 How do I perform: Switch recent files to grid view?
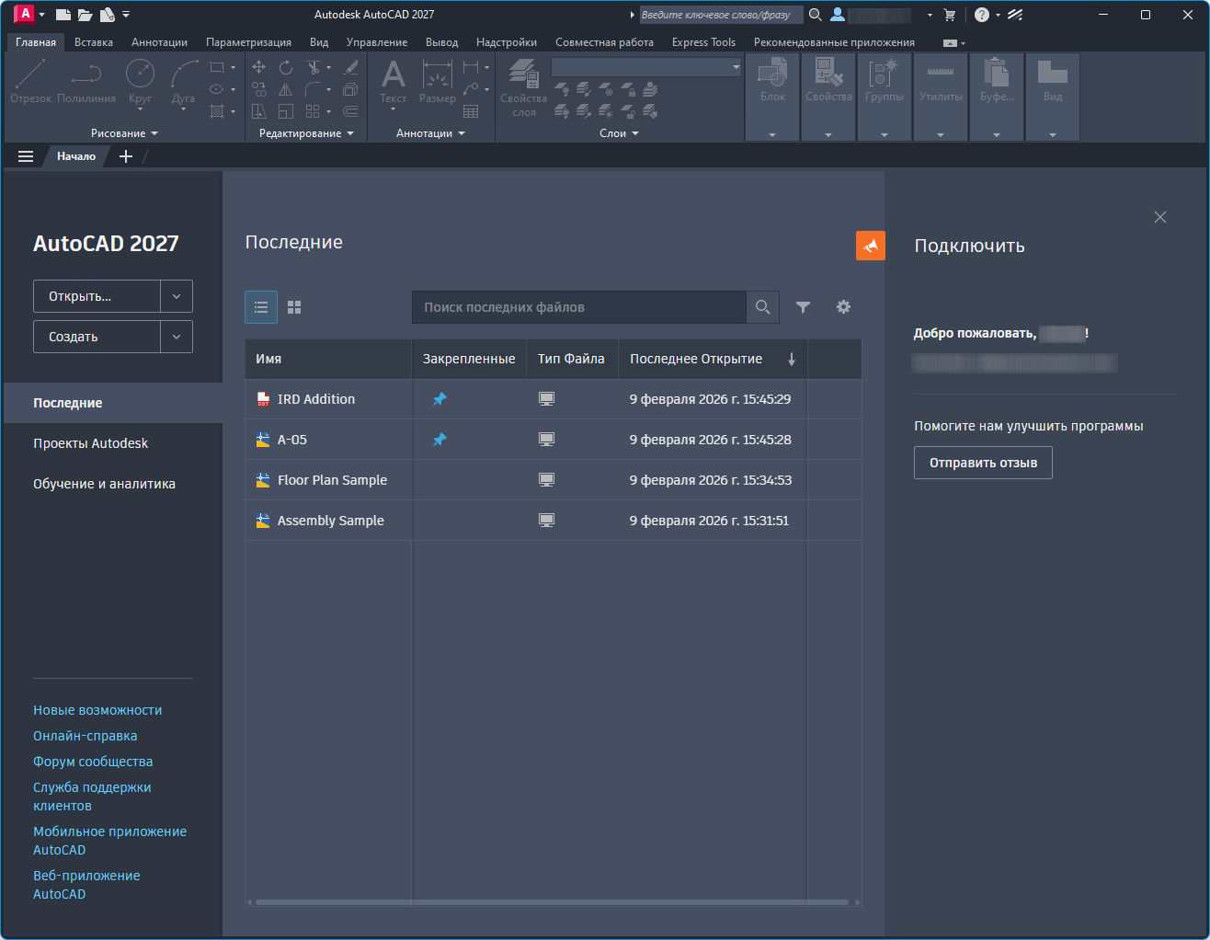[294, 307]
